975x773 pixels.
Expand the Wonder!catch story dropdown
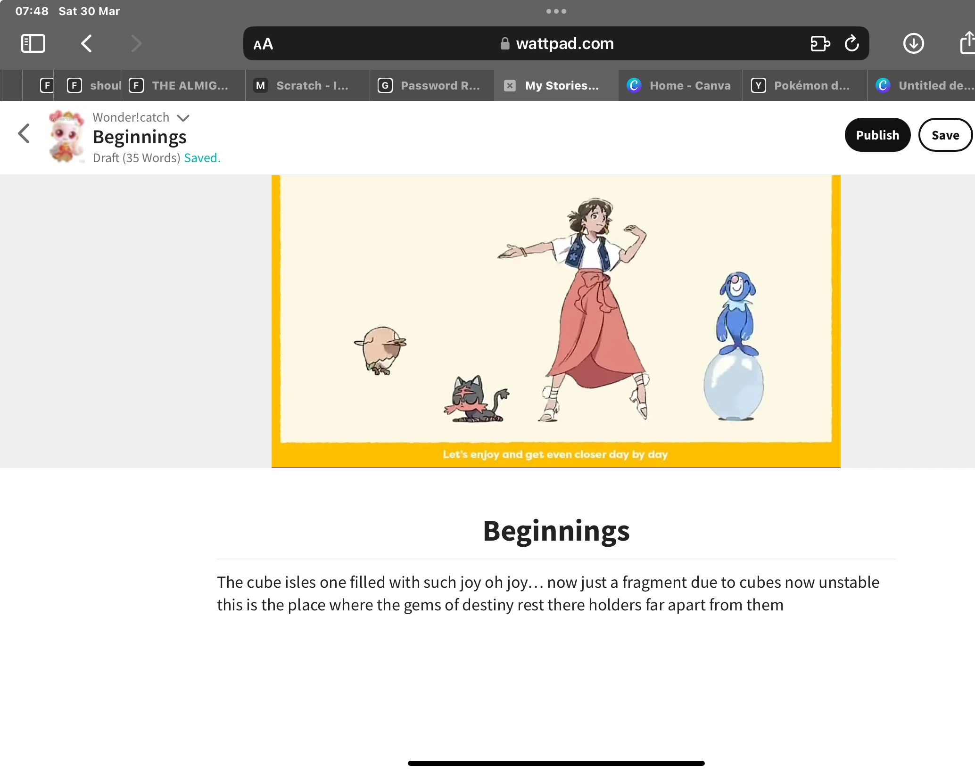183,117
